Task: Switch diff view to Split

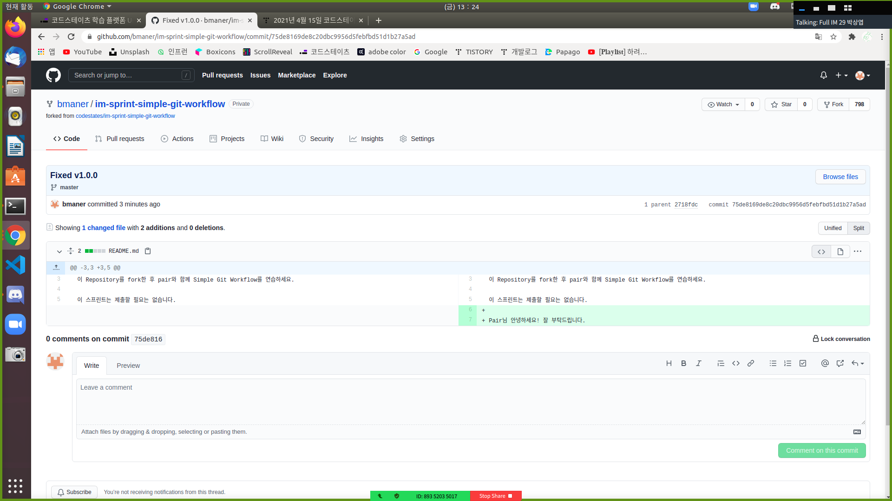Action: 859,228
